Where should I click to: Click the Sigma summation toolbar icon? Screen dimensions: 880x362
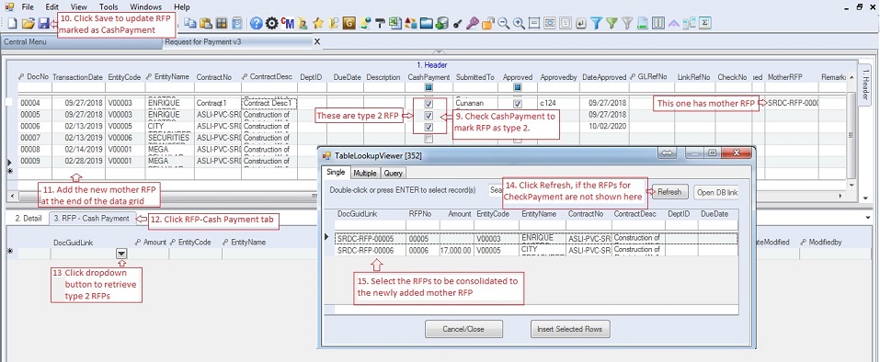click(x=704, y=23)
